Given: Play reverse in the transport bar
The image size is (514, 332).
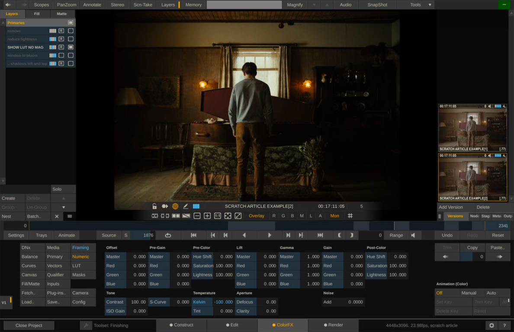Looking at the screenshot, I should coord(244,235).
